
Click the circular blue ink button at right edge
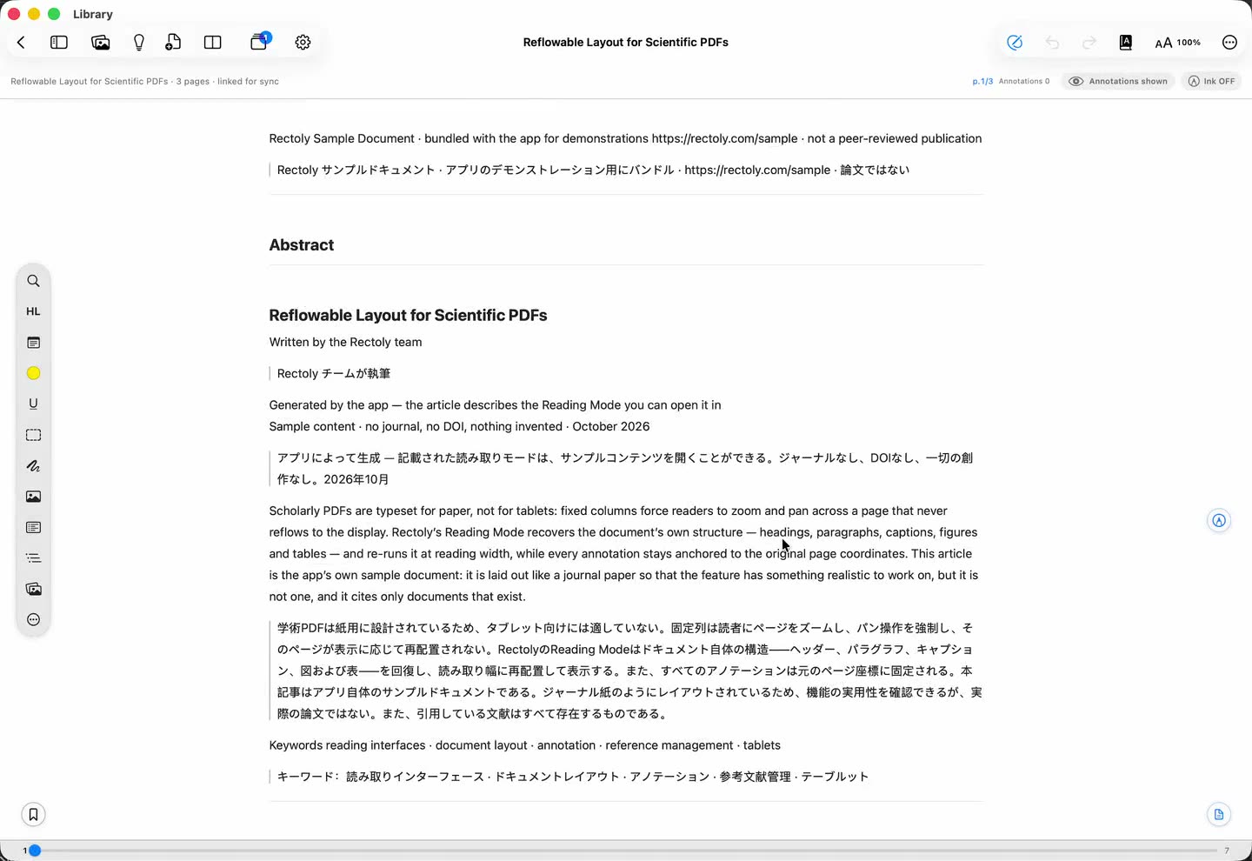point(1219,520)
